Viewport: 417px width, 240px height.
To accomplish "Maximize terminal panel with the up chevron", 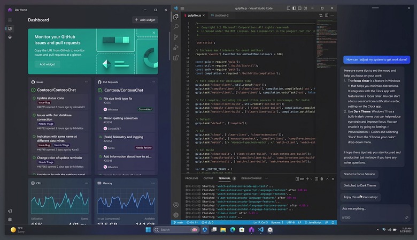I will tap(327, 179).
